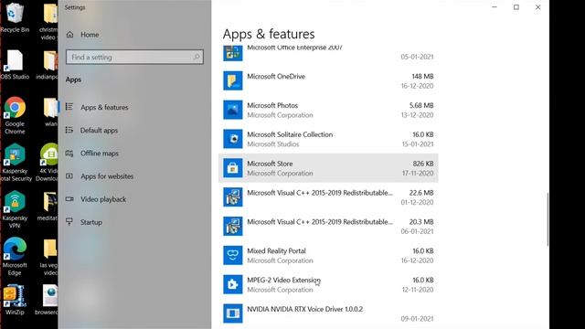Click the 148 MB size of OneDrive
The width and height of the screenshot is (585, 329).
422,76
